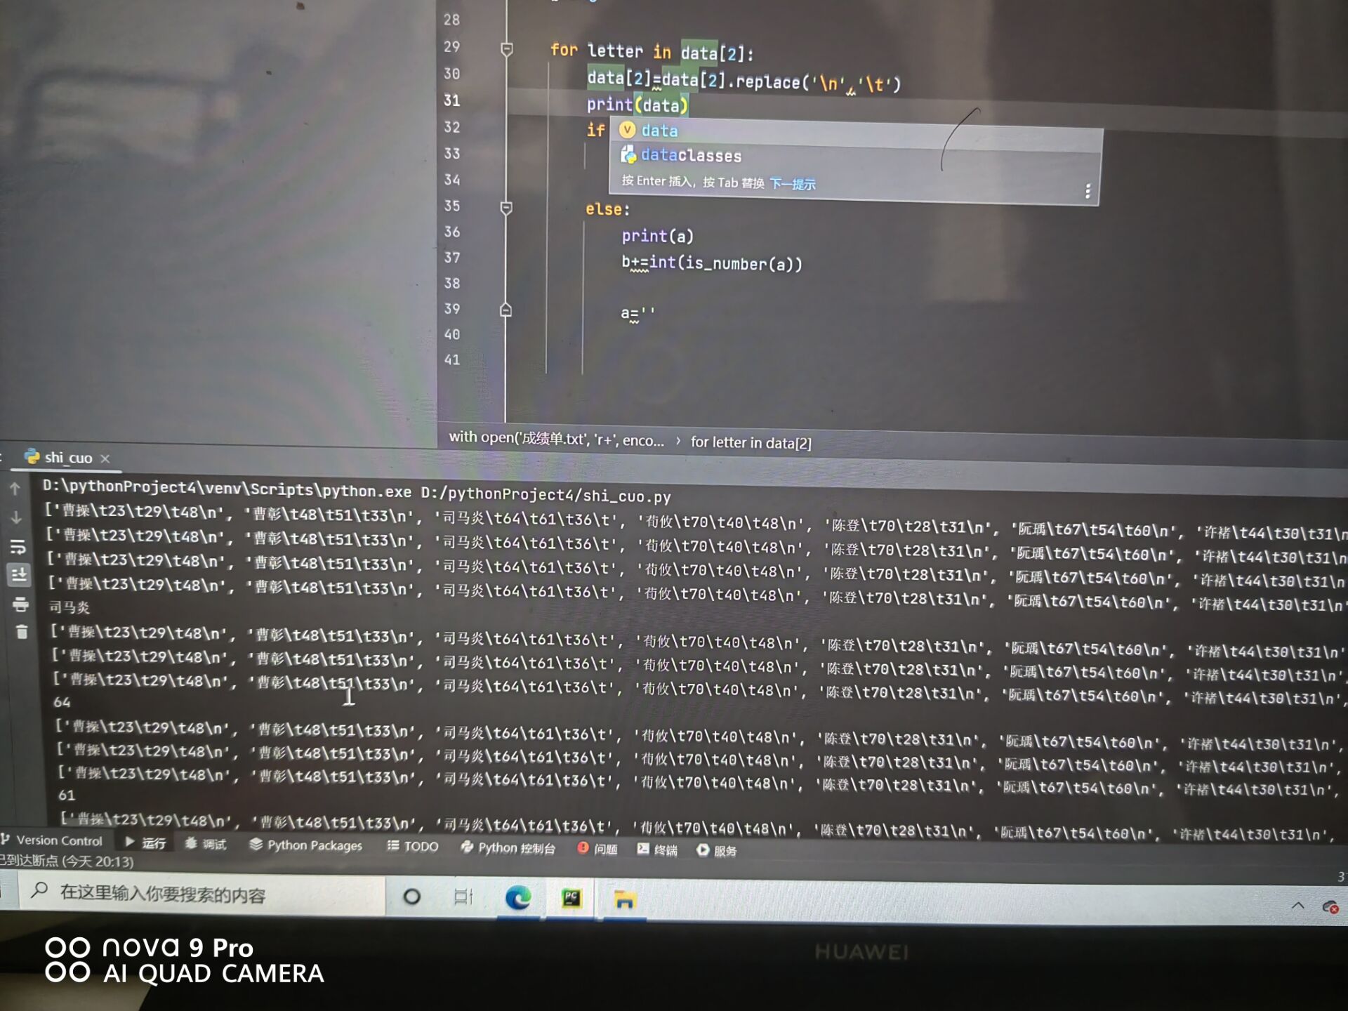Click 'for letter in data[2]' breadcrumb
The image size is (1348, 1011).
[x=751, y=442]
